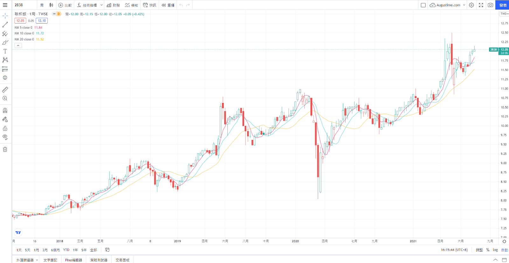Select the 全部 date range
This screenshot has height=263, width=509.
click(x=94, y=250)
